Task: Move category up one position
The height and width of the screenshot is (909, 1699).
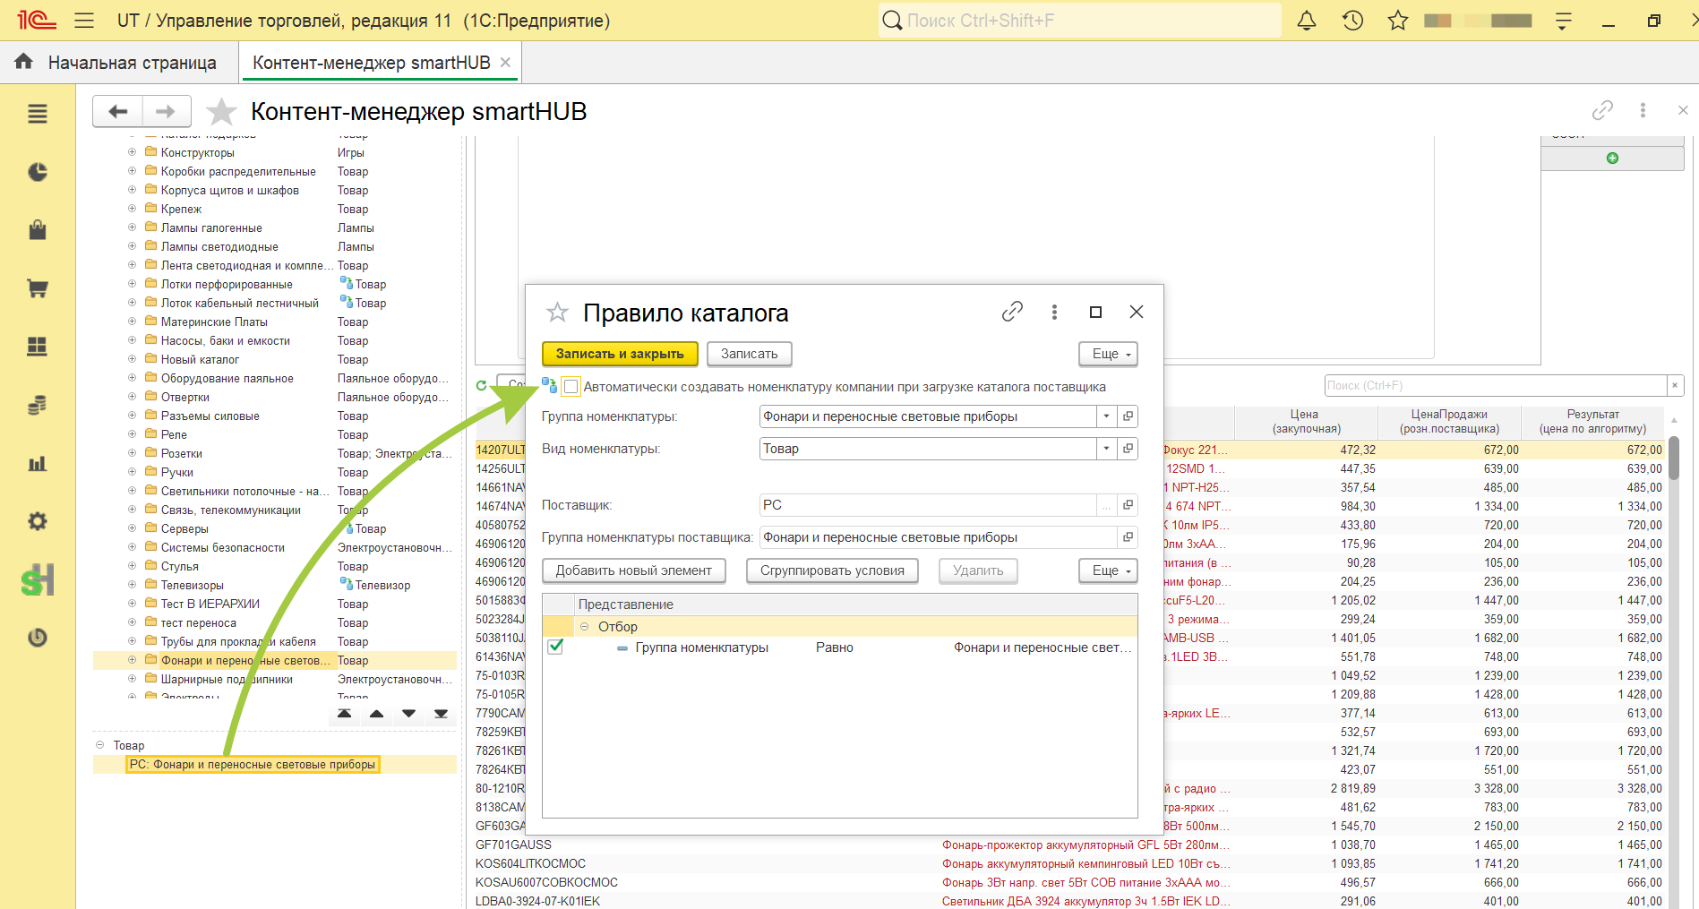Action: [376, 714]
